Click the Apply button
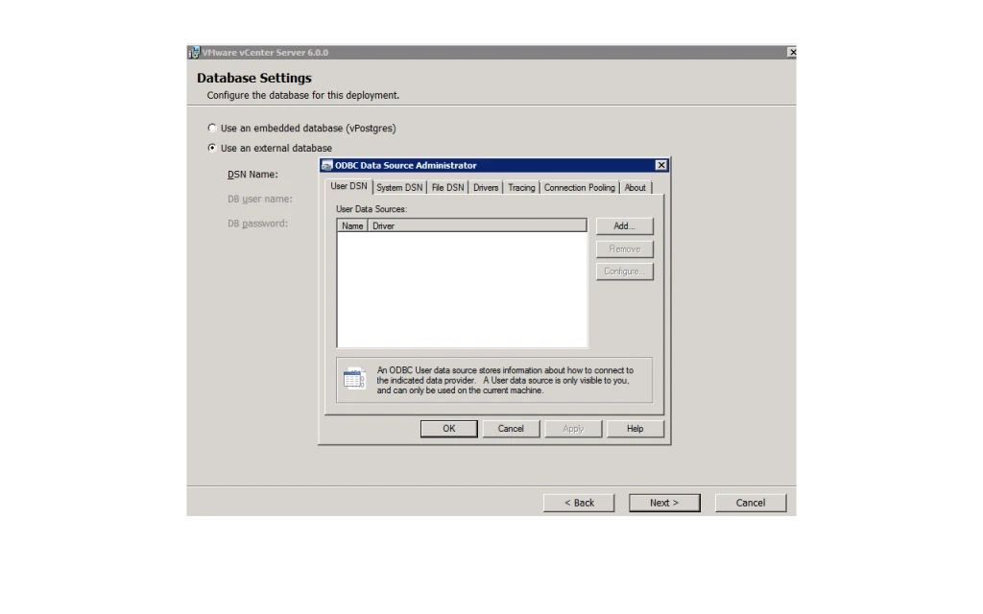 573,429
